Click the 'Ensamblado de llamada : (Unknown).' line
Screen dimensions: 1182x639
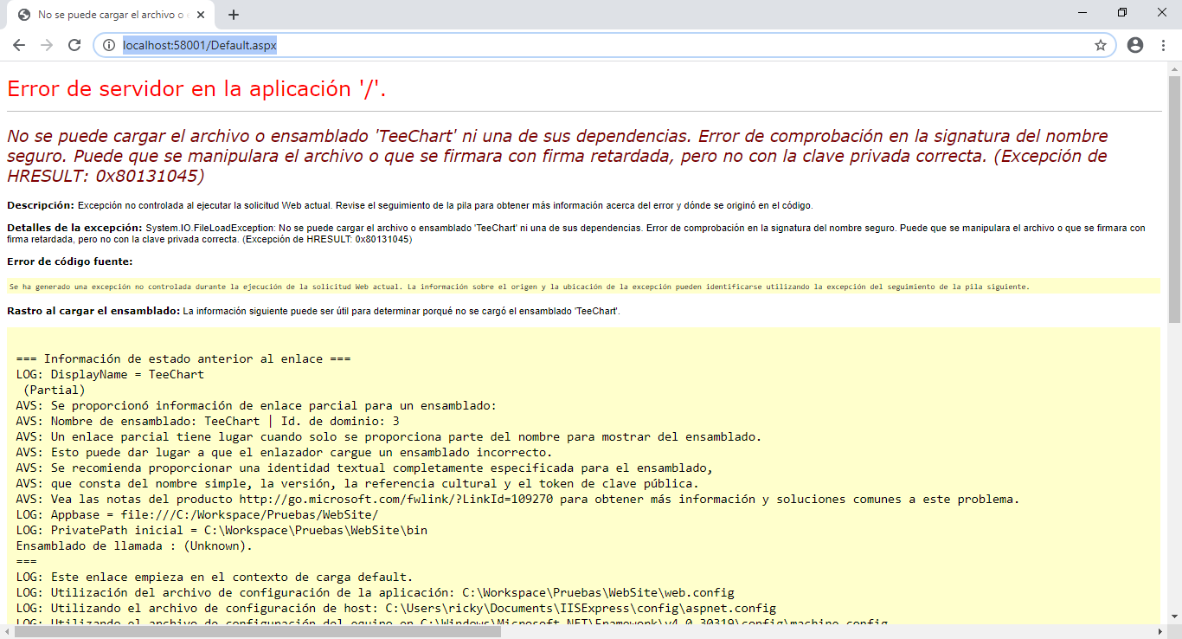click(x=134, y=546)
